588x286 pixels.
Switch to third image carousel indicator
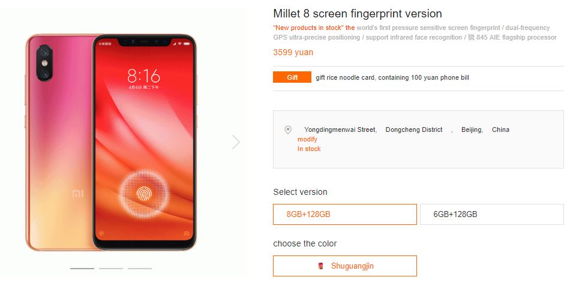coord(139,269)
